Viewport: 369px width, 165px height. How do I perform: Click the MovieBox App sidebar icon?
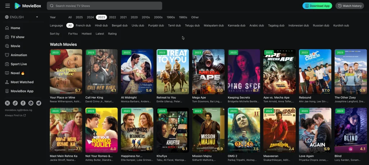pyautogui.click(x=7, y=91)
